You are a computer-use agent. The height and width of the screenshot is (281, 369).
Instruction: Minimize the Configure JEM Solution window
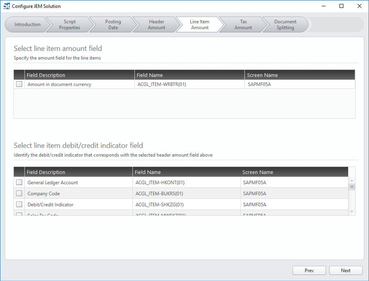(323, 6)
